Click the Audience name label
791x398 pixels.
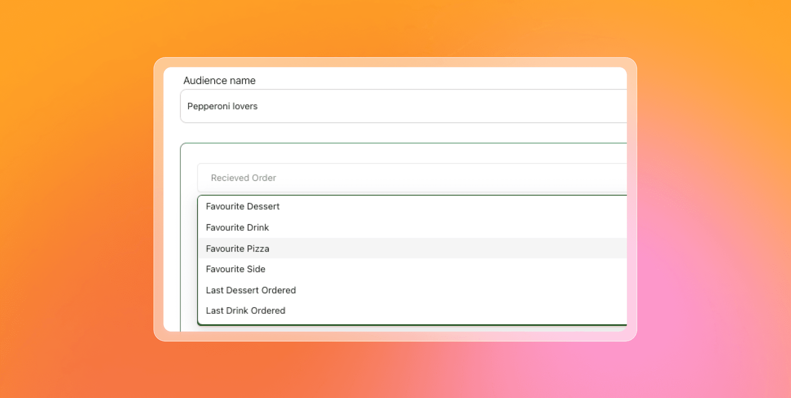219,81
